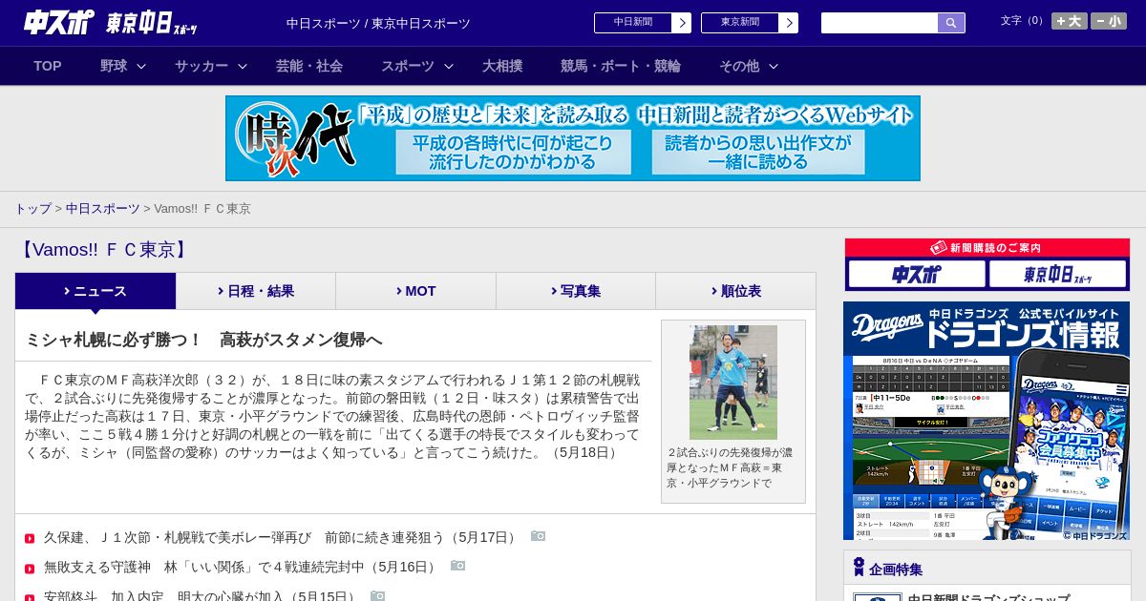1146x601 pixels.
Task: Go to TOP in navigation bar
Action: point(48,66)
